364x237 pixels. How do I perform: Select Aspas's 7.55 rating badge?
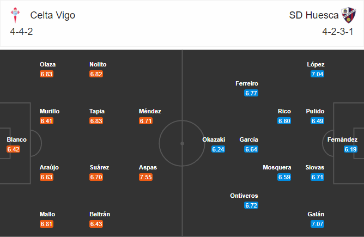(x=145, y=177)
